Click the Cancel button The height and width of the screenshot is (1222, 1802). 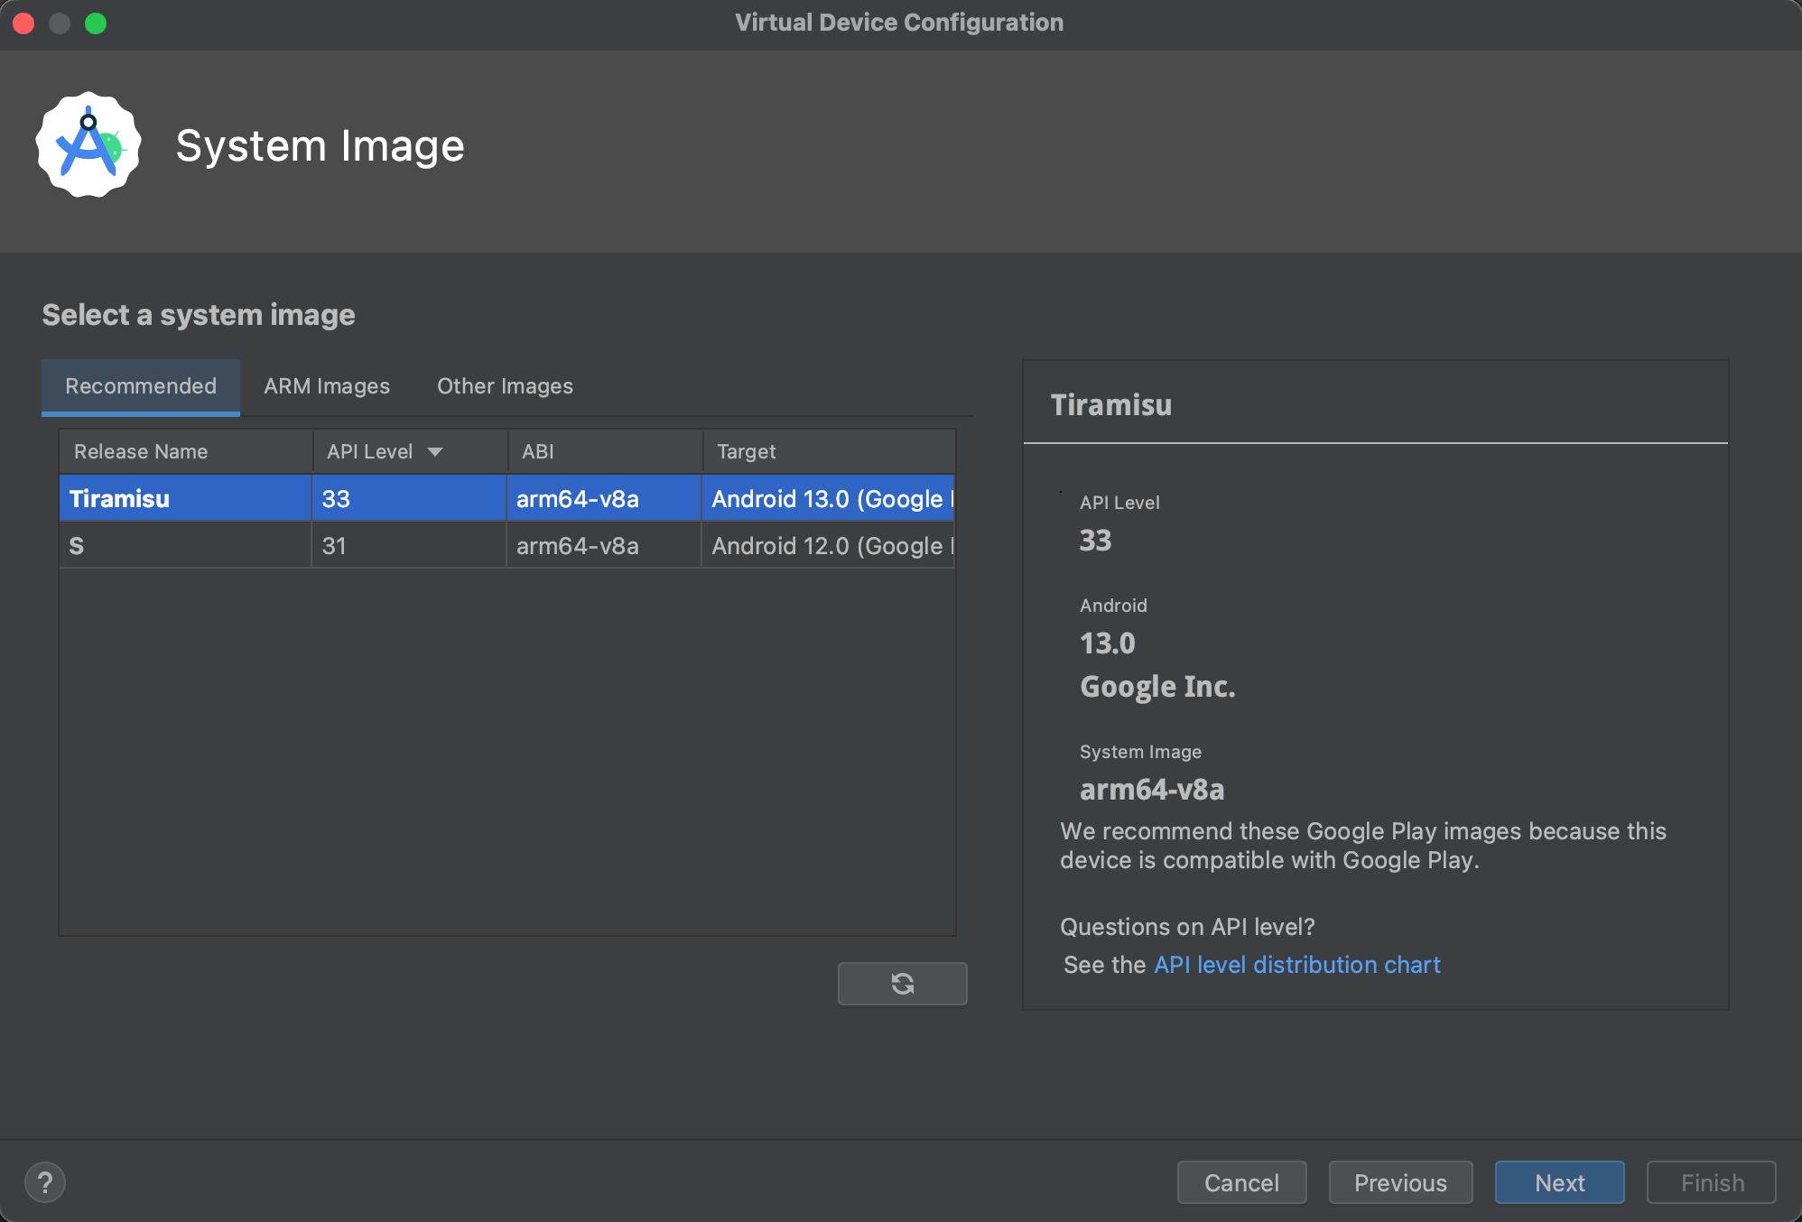[1241, 1182]
